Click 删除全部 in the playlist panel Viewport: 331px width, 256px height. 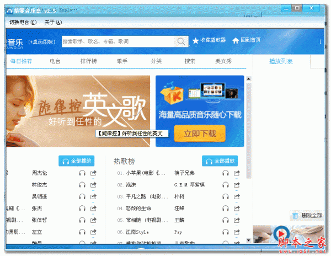(307, 216)
